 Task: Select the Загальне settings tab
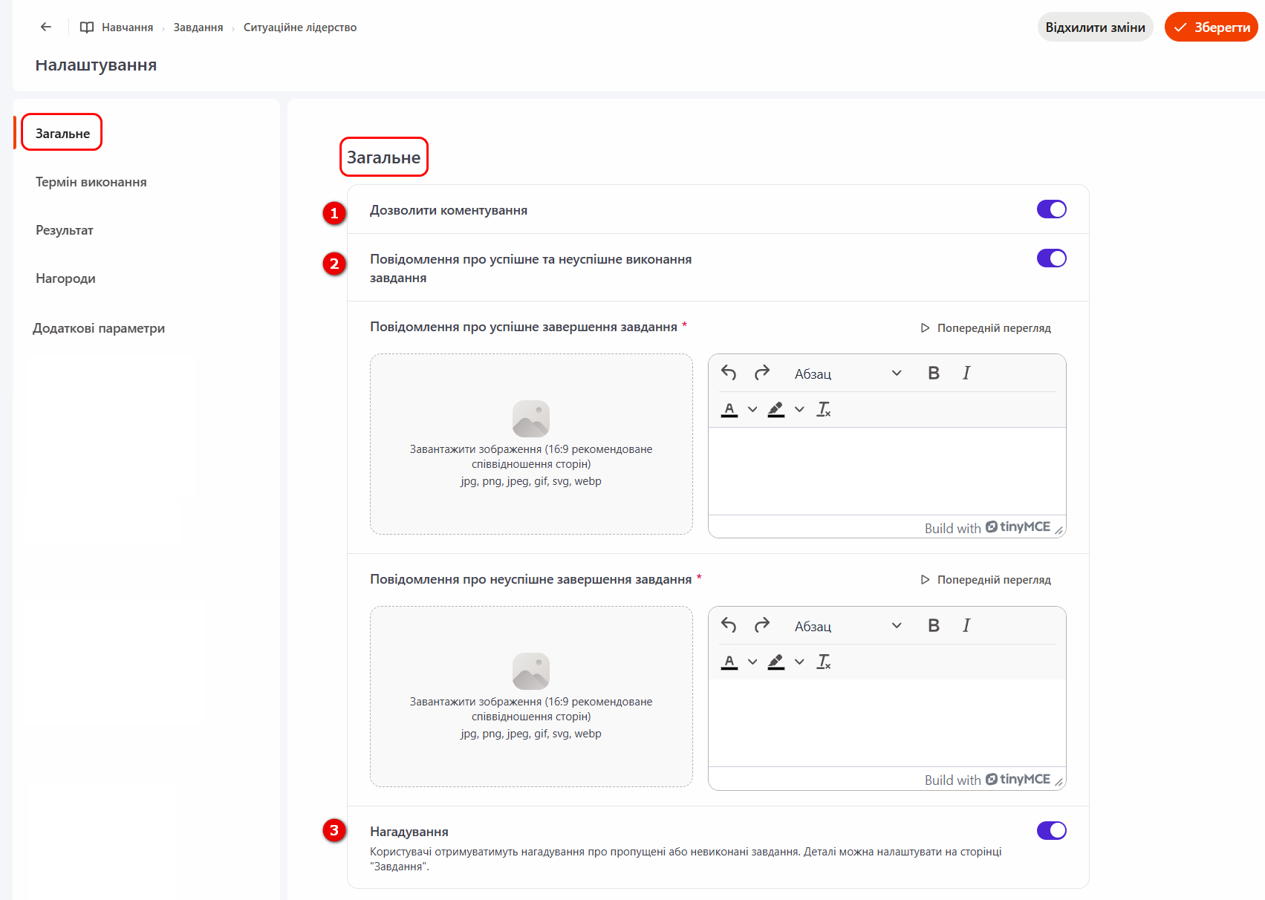tap(62, 134)
